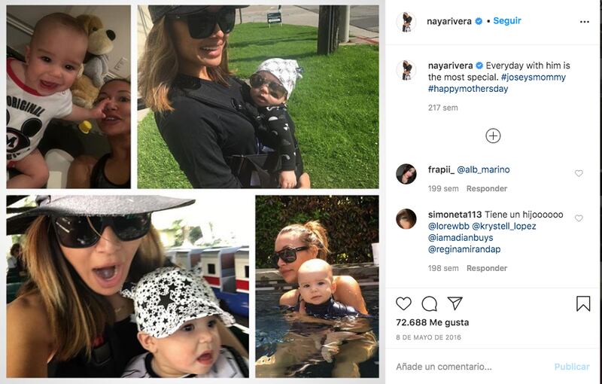Open the three-dot more options menu
This screenshot has height=384, width=602.
coord(585,22)
